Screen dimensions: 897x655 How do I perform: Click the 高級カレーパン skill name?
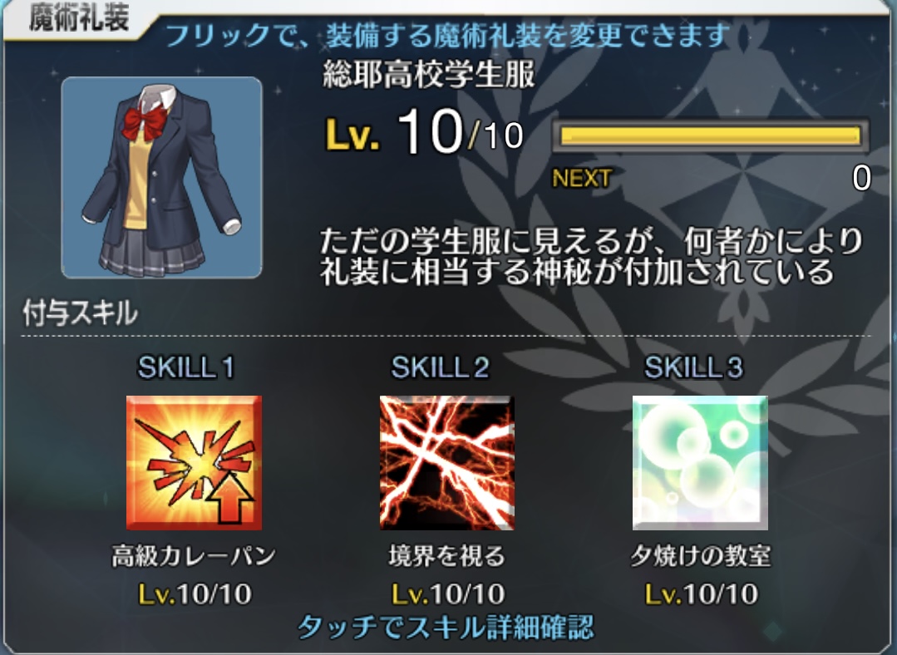pos(194,556)
